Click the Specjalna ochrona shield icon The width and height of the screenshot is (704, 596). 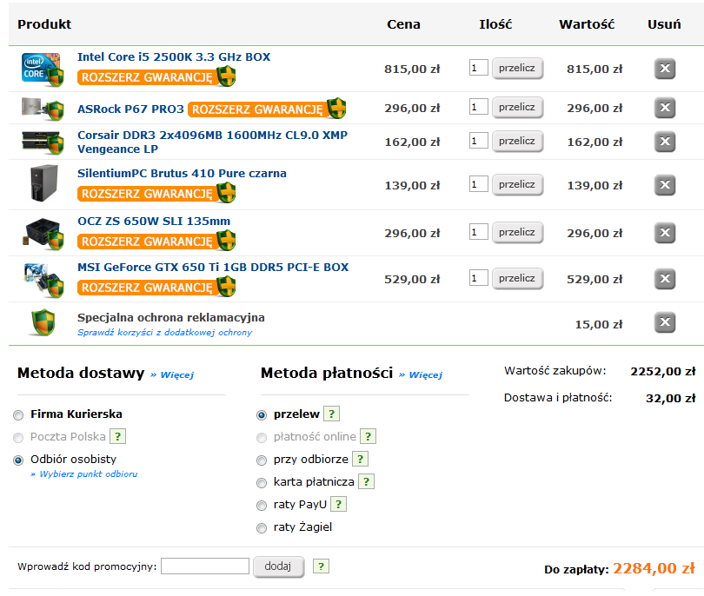pyautogui.click(x=43, y=322)
